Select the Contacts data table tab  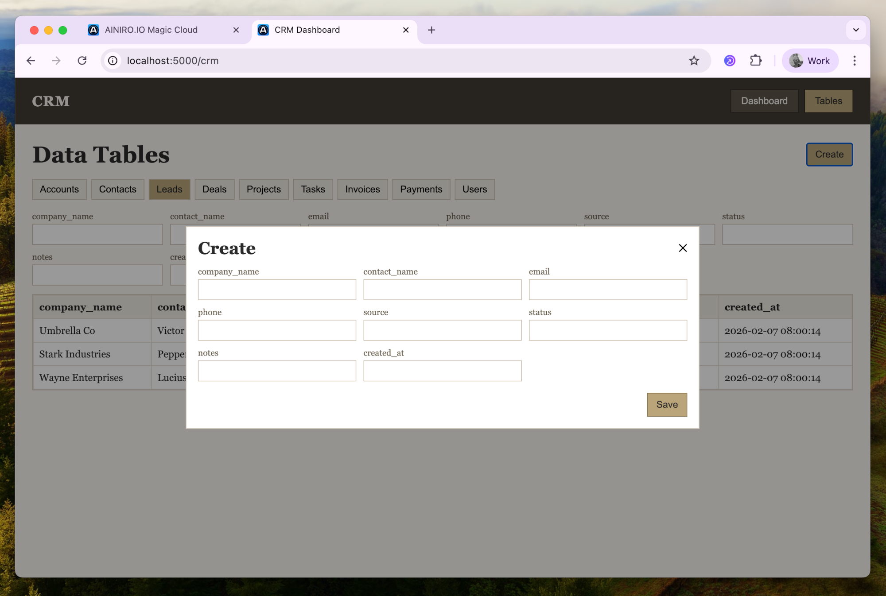(x=117, y=189)
